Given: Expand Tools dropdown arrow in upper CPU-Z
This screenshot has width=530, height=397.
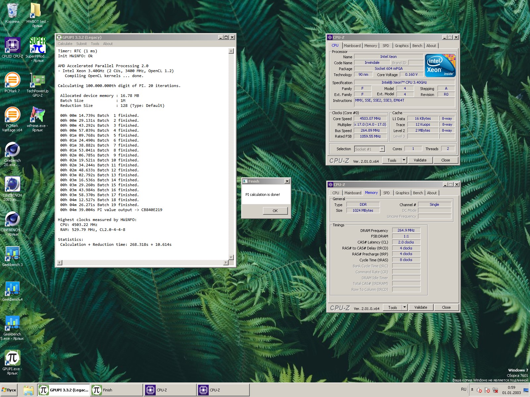Looking at the screenshot, I should (x=404, y=160).
